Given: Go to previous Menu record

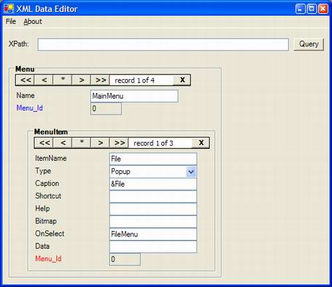Looking at the screenshot, I should [44, 80].
